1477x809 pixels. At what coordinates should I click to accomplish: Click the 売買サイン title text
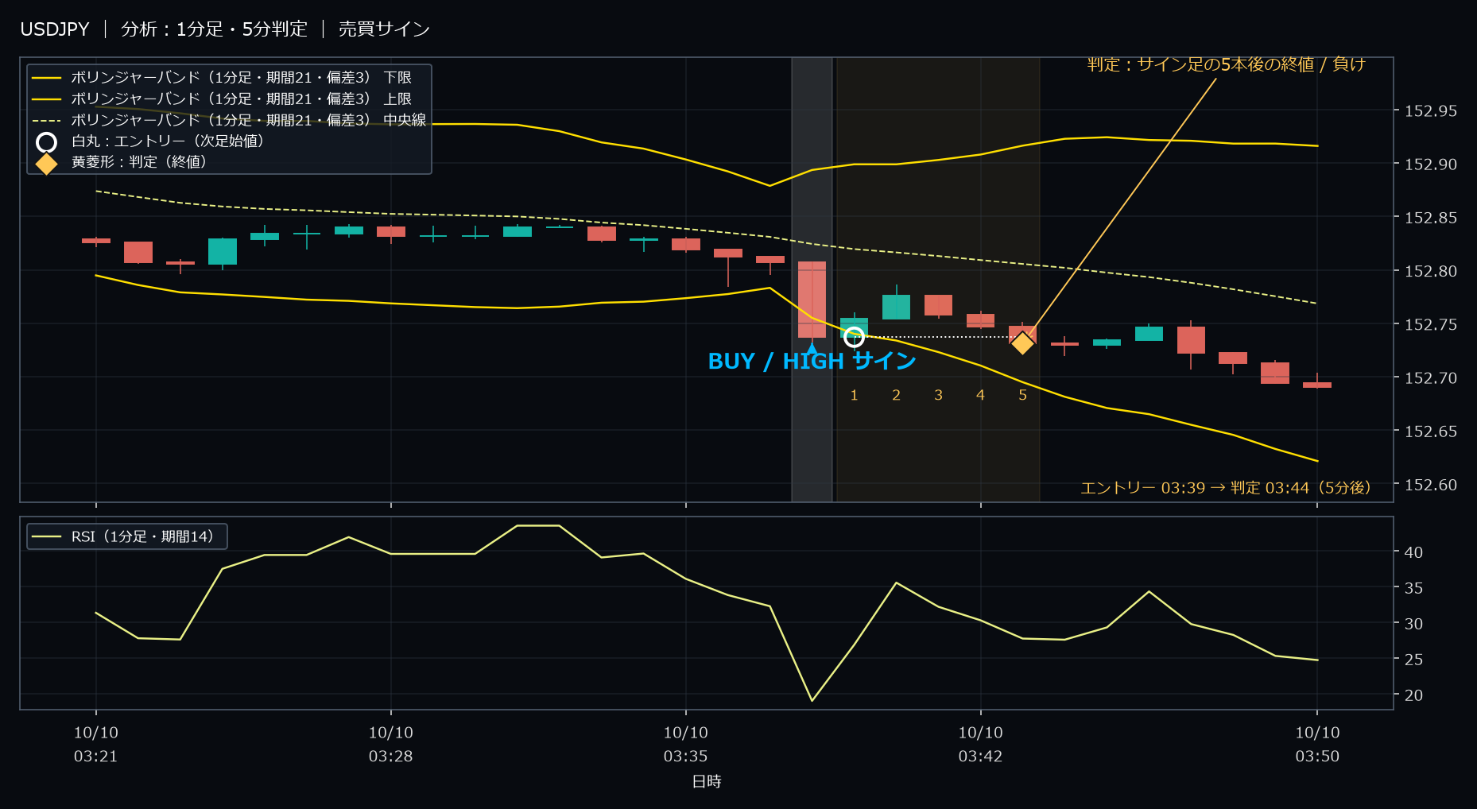[384, 29]
